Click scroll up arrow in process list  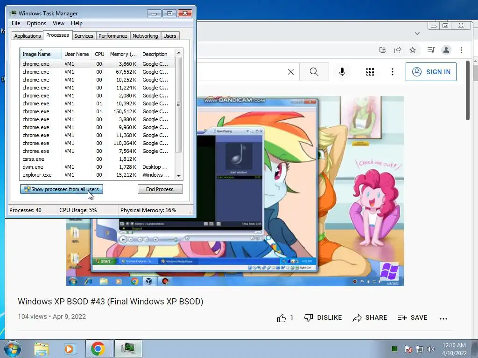click(179, 53)
